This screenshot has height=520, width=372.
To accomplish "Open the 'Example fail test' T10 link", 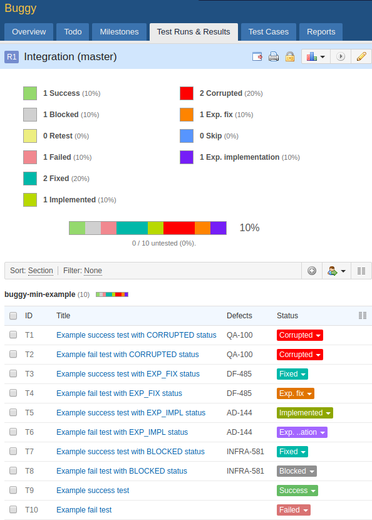I will (84, 510).
